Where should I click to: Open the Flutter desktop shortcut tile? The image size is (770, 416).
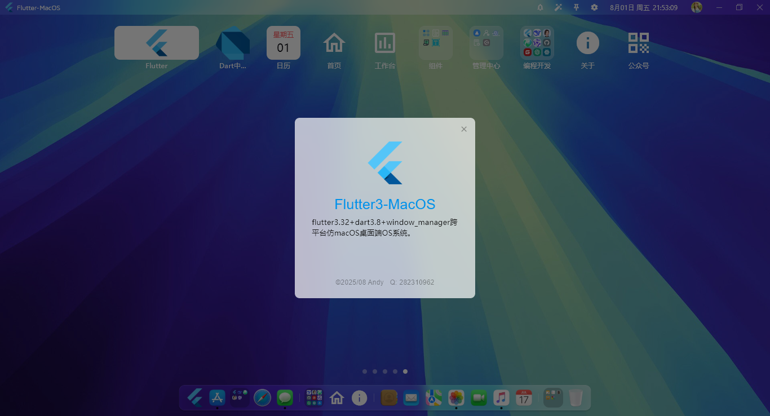(157, 43)
